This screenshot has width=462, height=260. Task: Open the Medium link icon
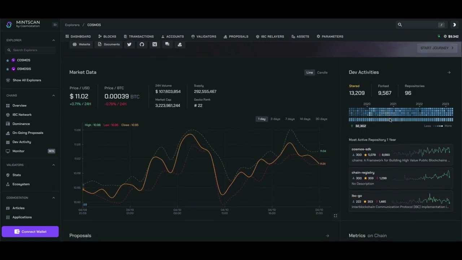154,44
